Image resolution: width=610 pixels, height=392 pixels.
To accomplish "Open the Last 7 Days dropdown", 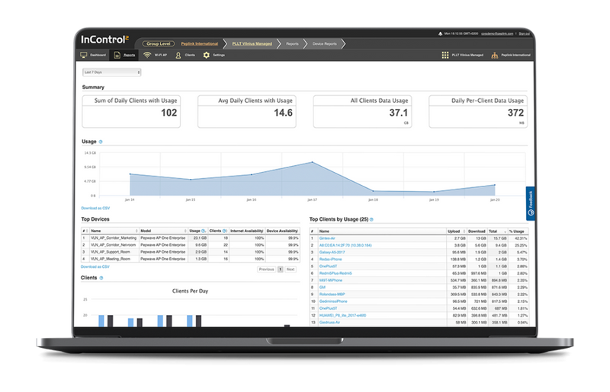I will click(x=111, y=72).
